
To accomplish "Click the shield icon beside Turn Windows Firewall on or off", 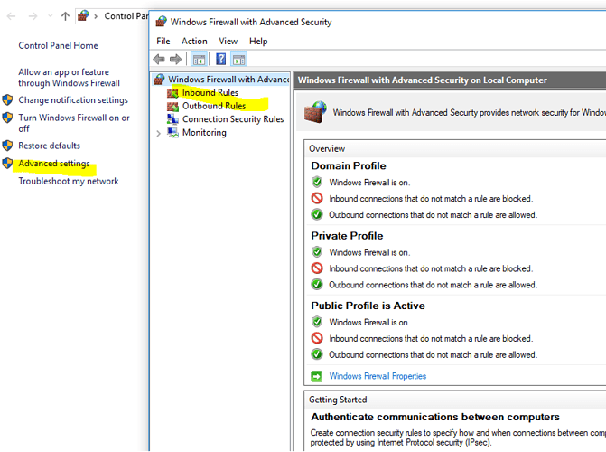I will [7, 118].
